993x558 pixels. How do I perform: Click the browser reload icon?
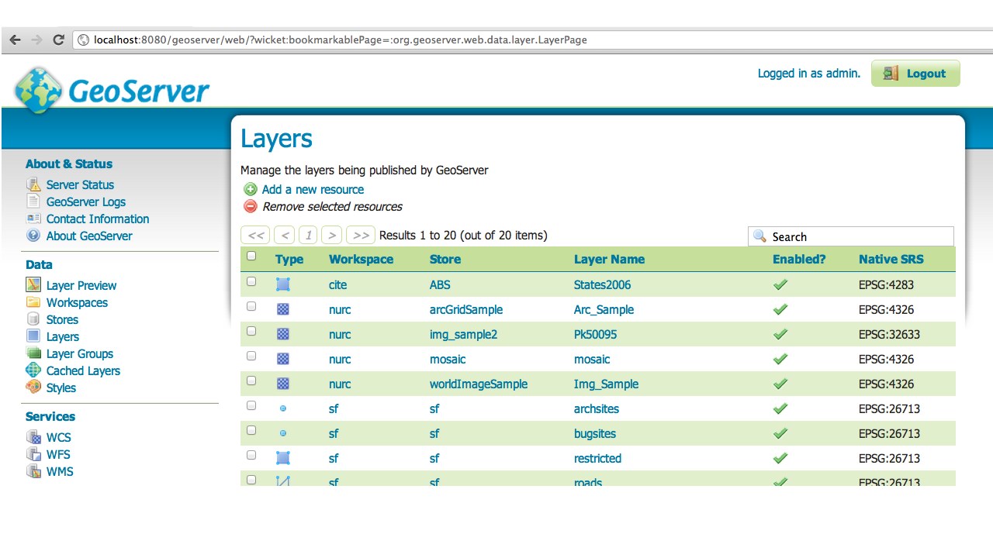point(58,40)
